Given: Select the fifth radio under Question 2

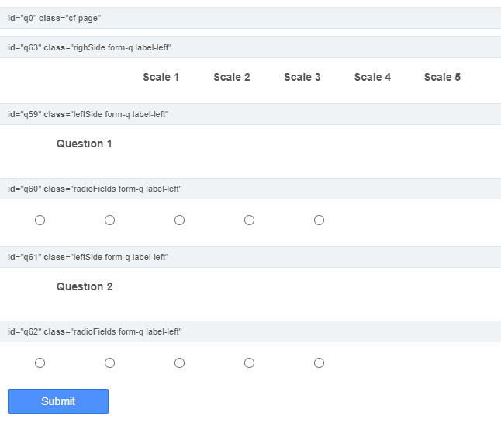Looking at the screenshot, I should (x=320, y=363).
